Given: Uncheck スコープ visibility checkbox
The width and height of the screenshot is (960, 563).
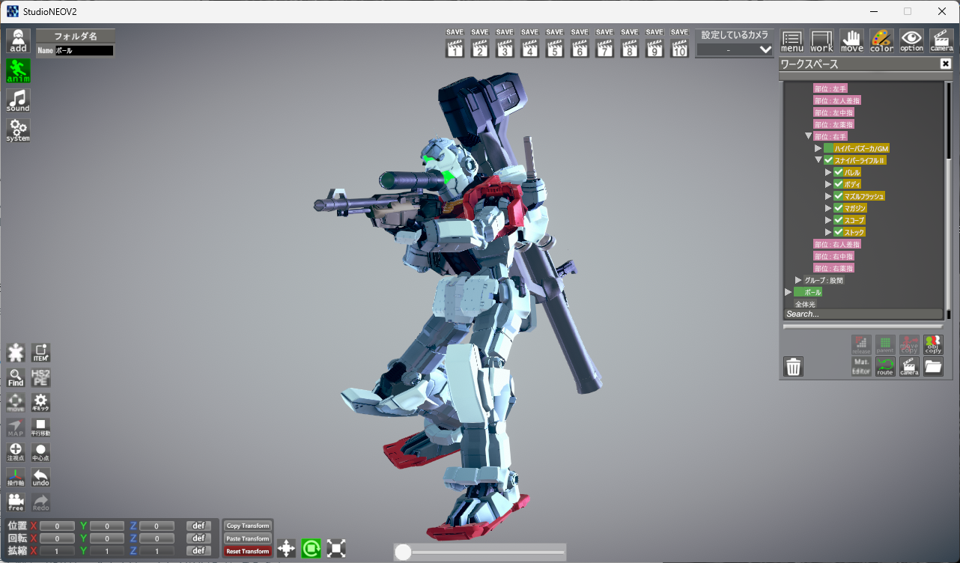Looking at the screenshot, I should click(839, 220).
